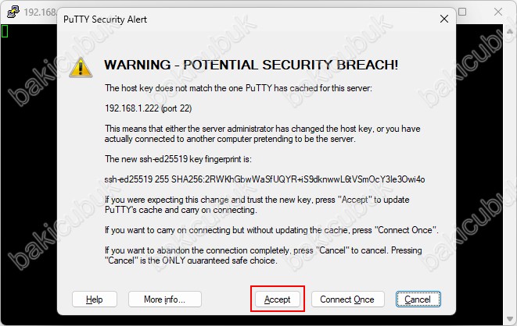
Task: Choose Connect Once without caching
Action: (347, 299)
